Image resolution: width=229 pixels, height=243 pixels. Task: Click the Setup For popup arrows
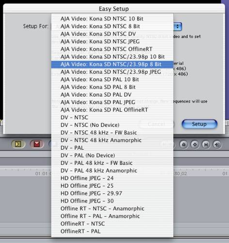[178, 27]
